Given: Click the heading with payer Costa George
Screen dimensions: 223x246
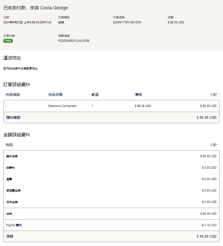Looking at the screenshot, I should pyautogui.click(x=36, y=8).
